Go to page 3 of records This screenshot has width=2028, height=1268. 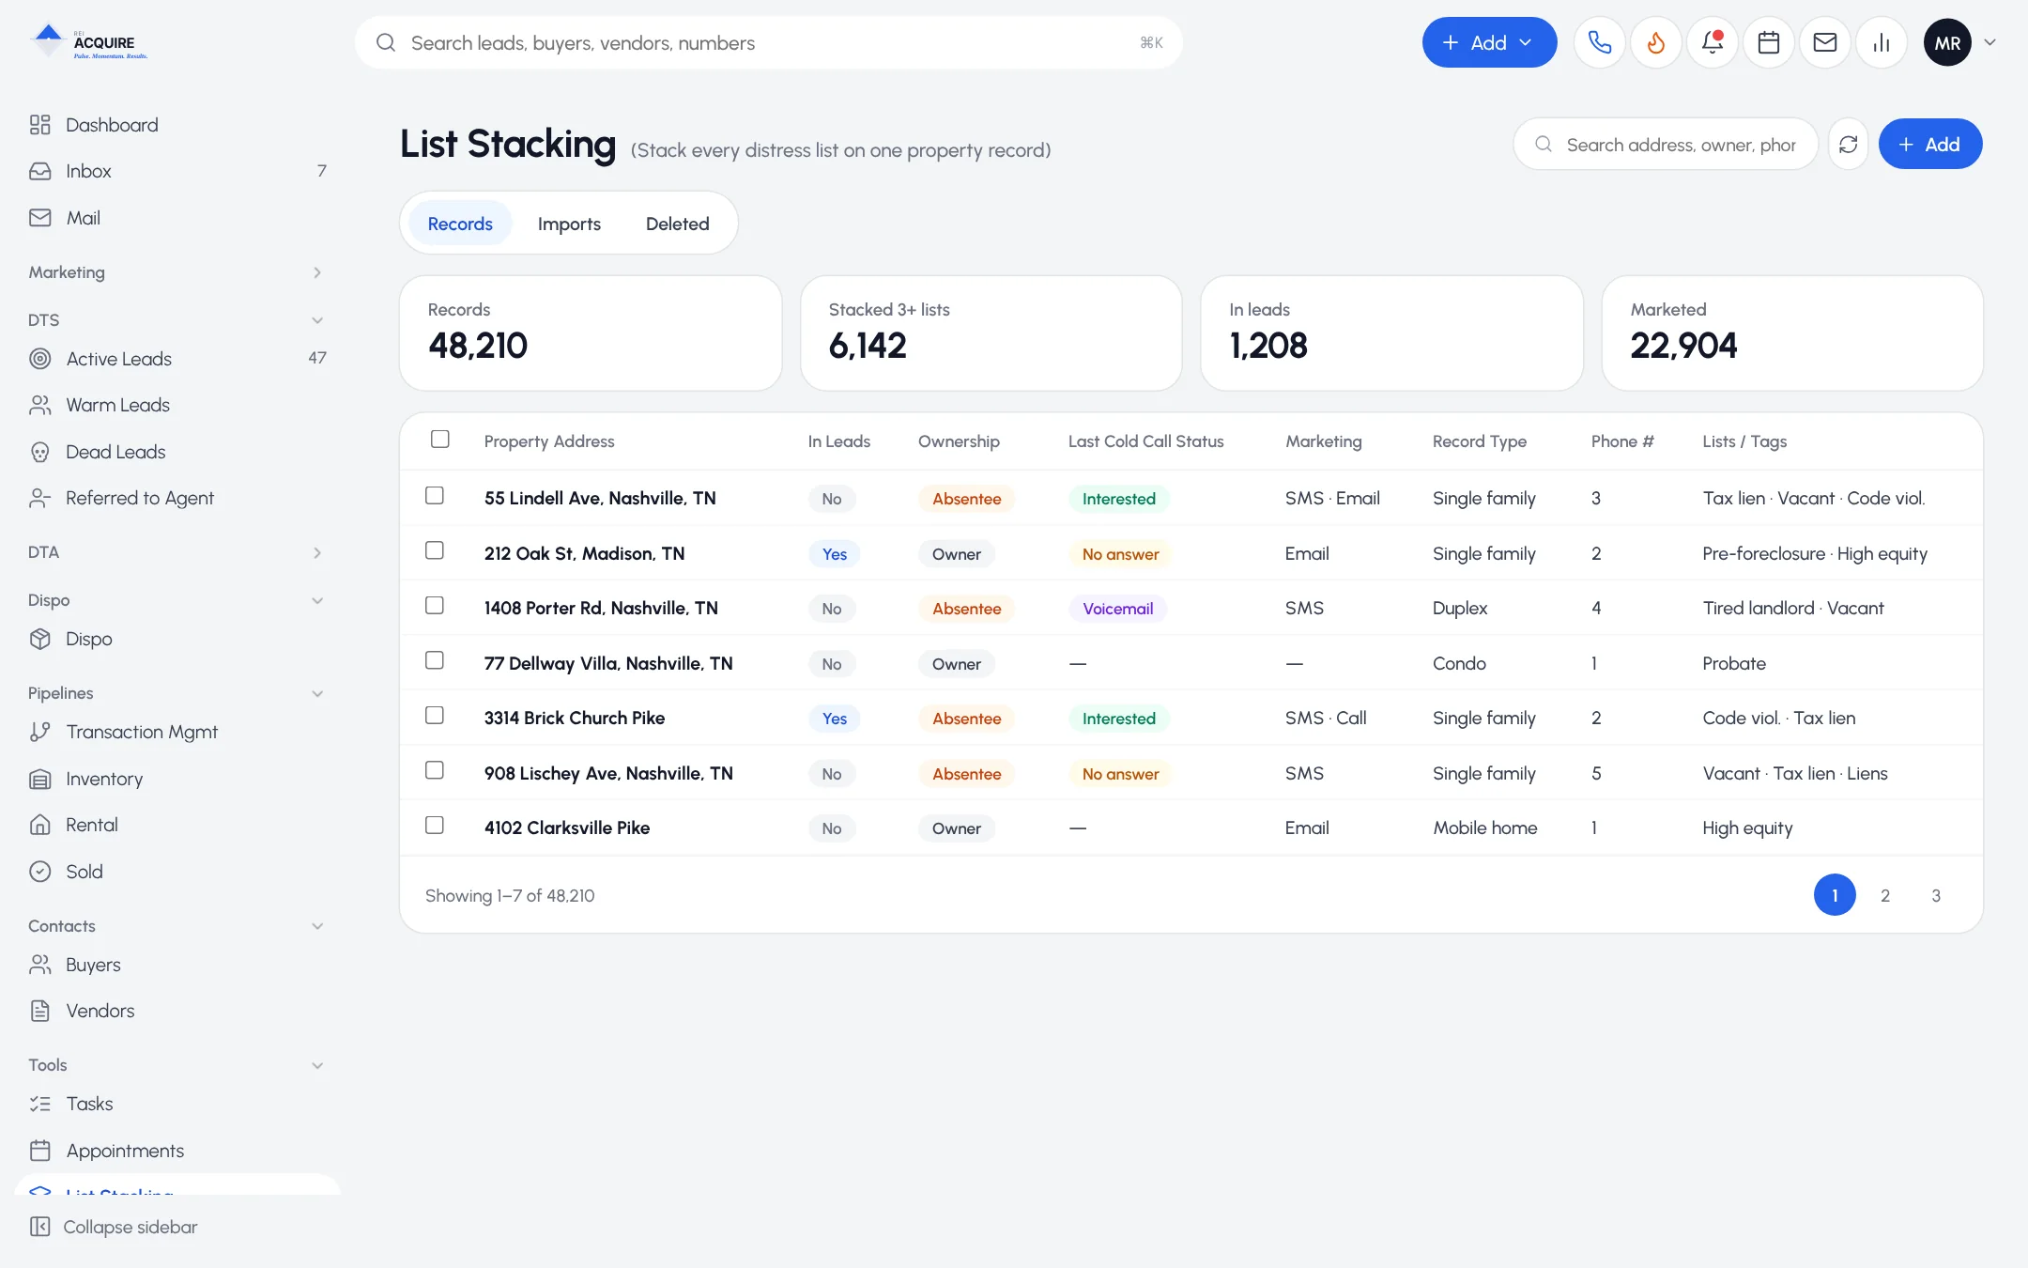click(x=1936, y=895)
